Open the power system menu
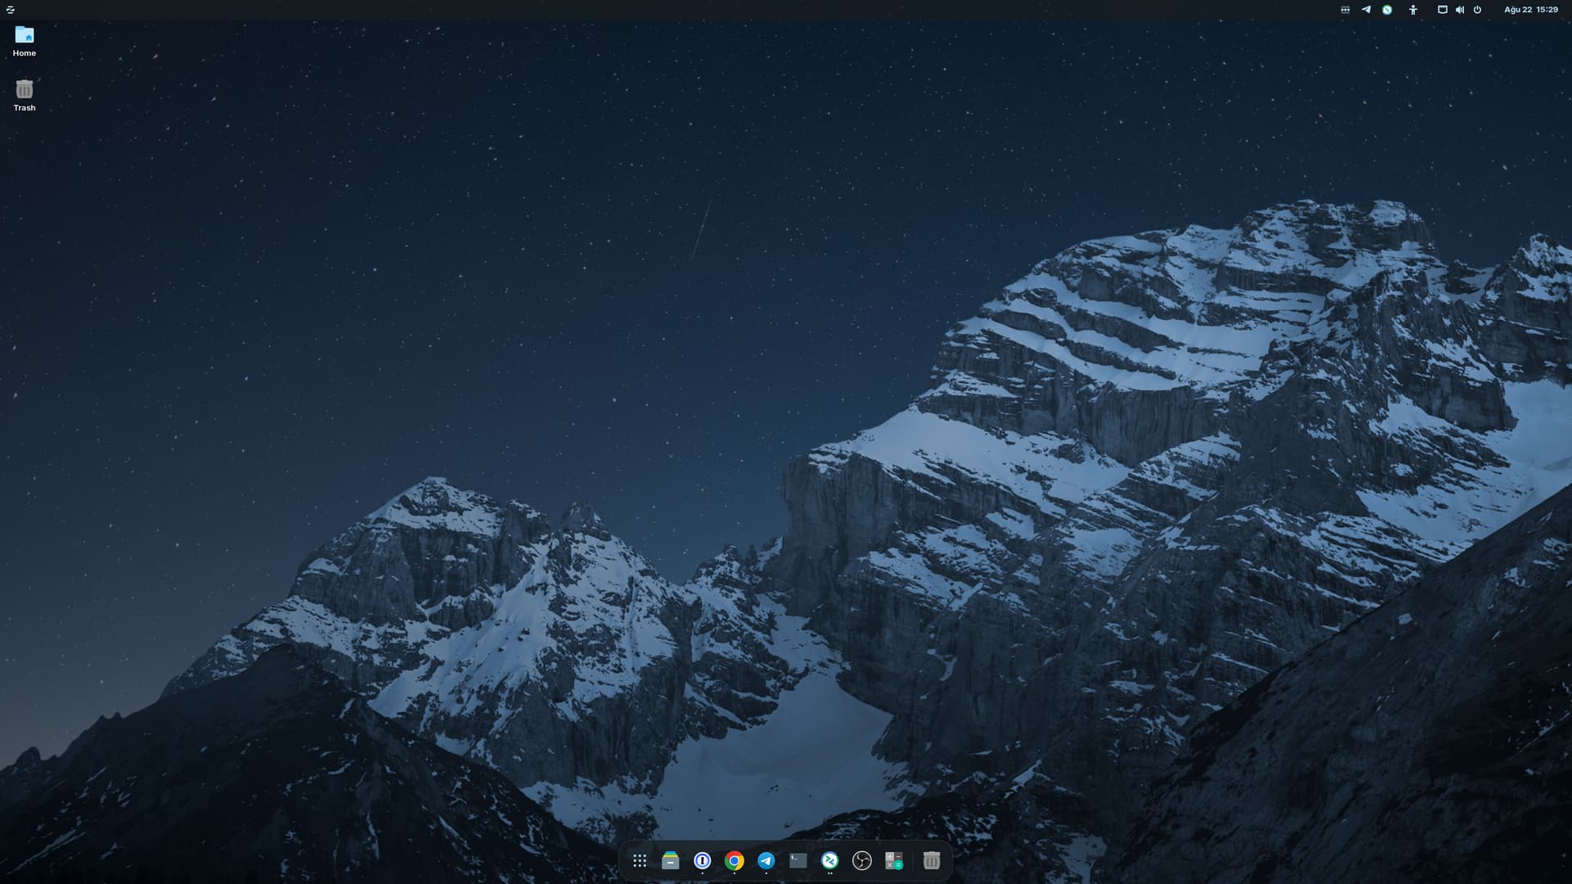The height and width of the screenshot is (884, 1572). coord(1478,10)
